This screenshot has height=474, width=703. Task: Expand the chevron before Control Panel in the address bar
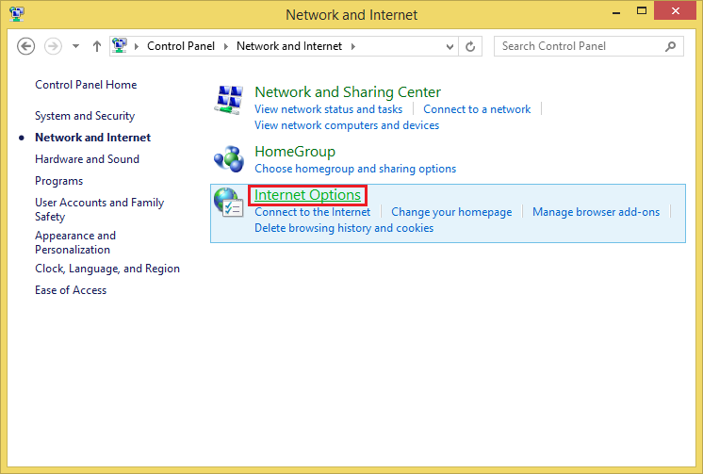tap(137, 46)
